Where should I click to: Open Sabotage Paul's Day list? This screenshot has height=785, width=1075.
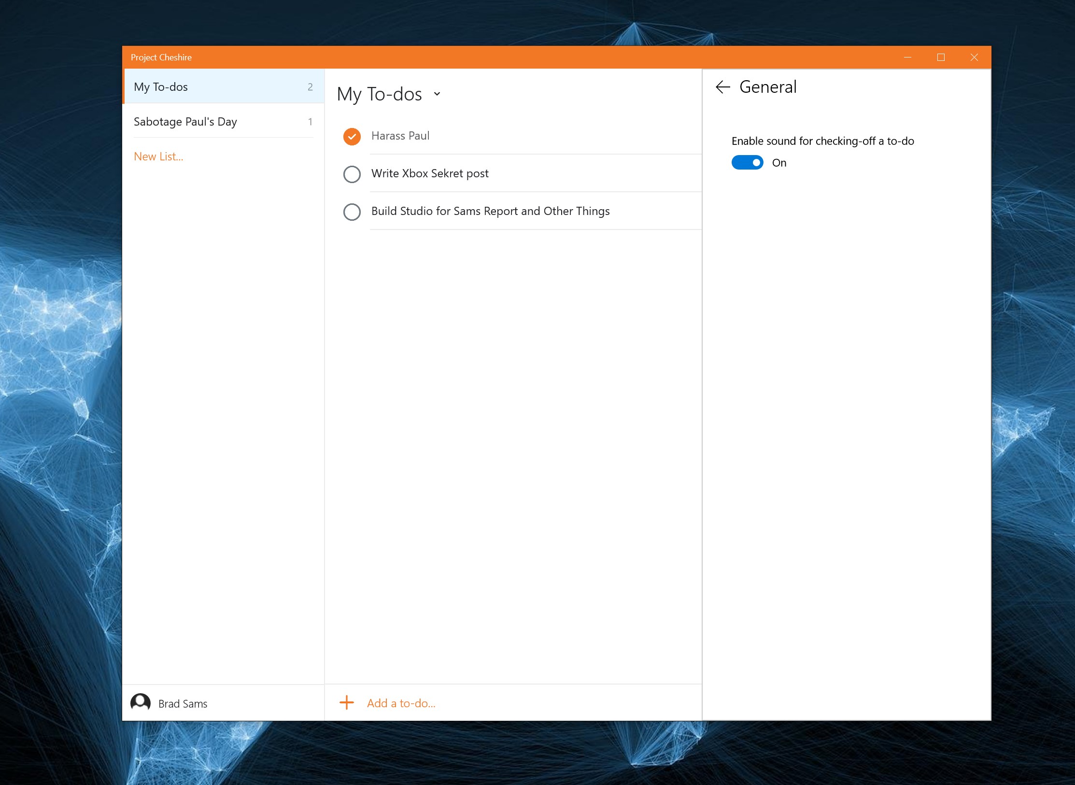pos(185,122)
